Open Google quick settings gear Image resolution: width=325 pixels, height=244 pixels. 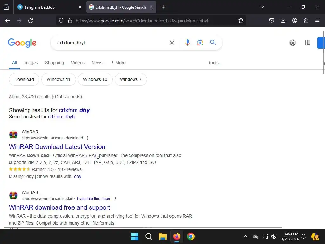coord(292,43)
